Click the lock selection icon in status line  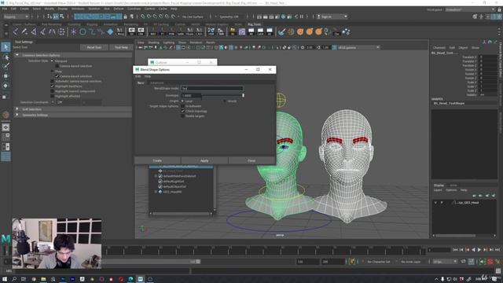[126, 17]
